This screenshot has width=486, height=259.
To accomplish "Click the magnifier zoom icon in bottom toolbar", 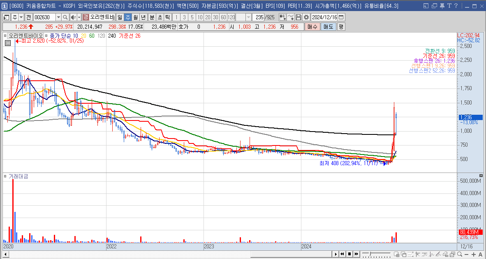I will point(460,254).
